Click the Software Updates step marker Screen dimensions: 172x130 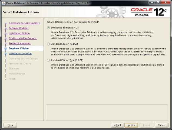pos(6,28)
